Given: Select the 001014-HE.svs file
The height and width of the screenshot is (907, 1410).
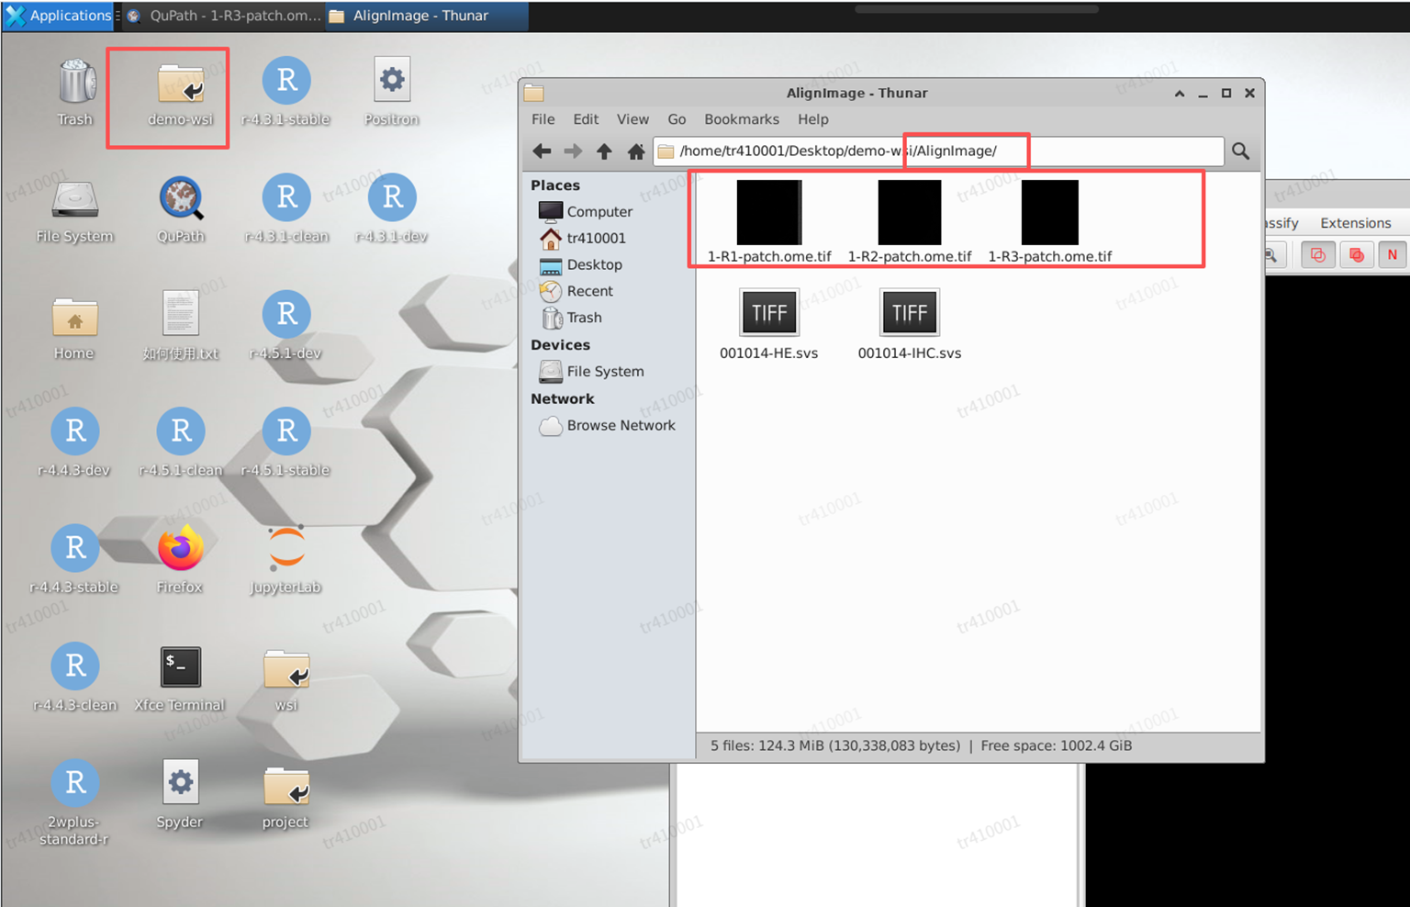Looking at the screenshot, I should coord(769,313).
